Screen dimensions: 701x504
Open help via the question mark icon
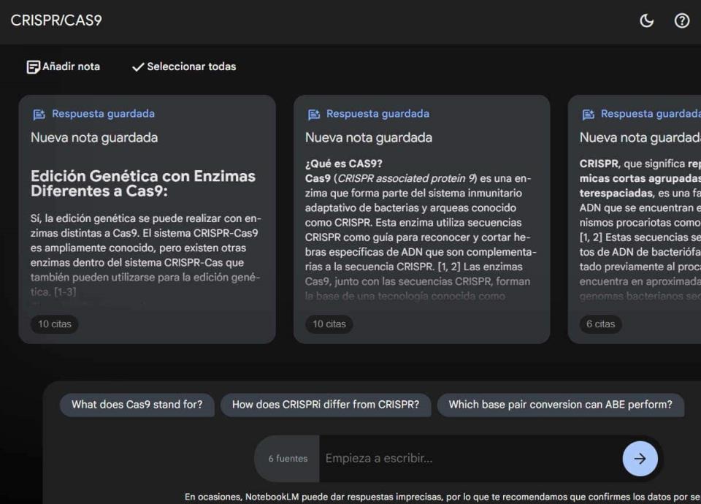coord(682,20)
